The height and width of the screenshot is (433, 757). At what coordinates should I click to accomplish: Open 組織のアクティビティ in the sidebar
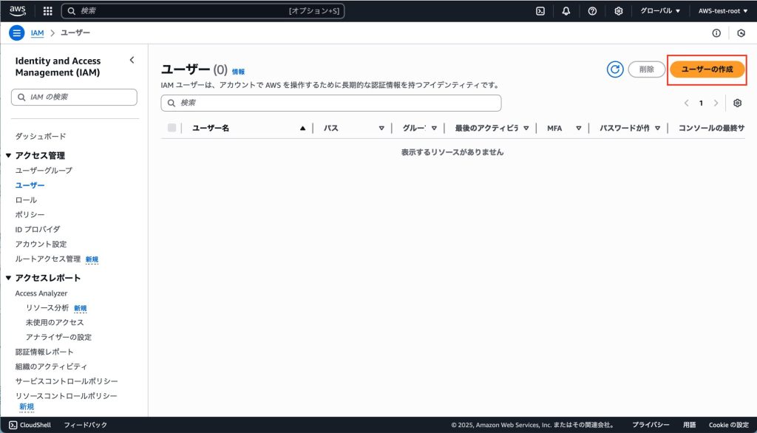[51, 366]
